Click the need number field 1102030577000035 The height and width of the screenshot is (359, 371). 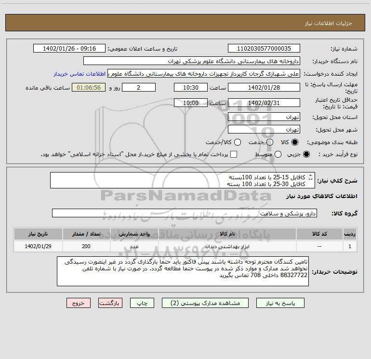click(264, 49)
